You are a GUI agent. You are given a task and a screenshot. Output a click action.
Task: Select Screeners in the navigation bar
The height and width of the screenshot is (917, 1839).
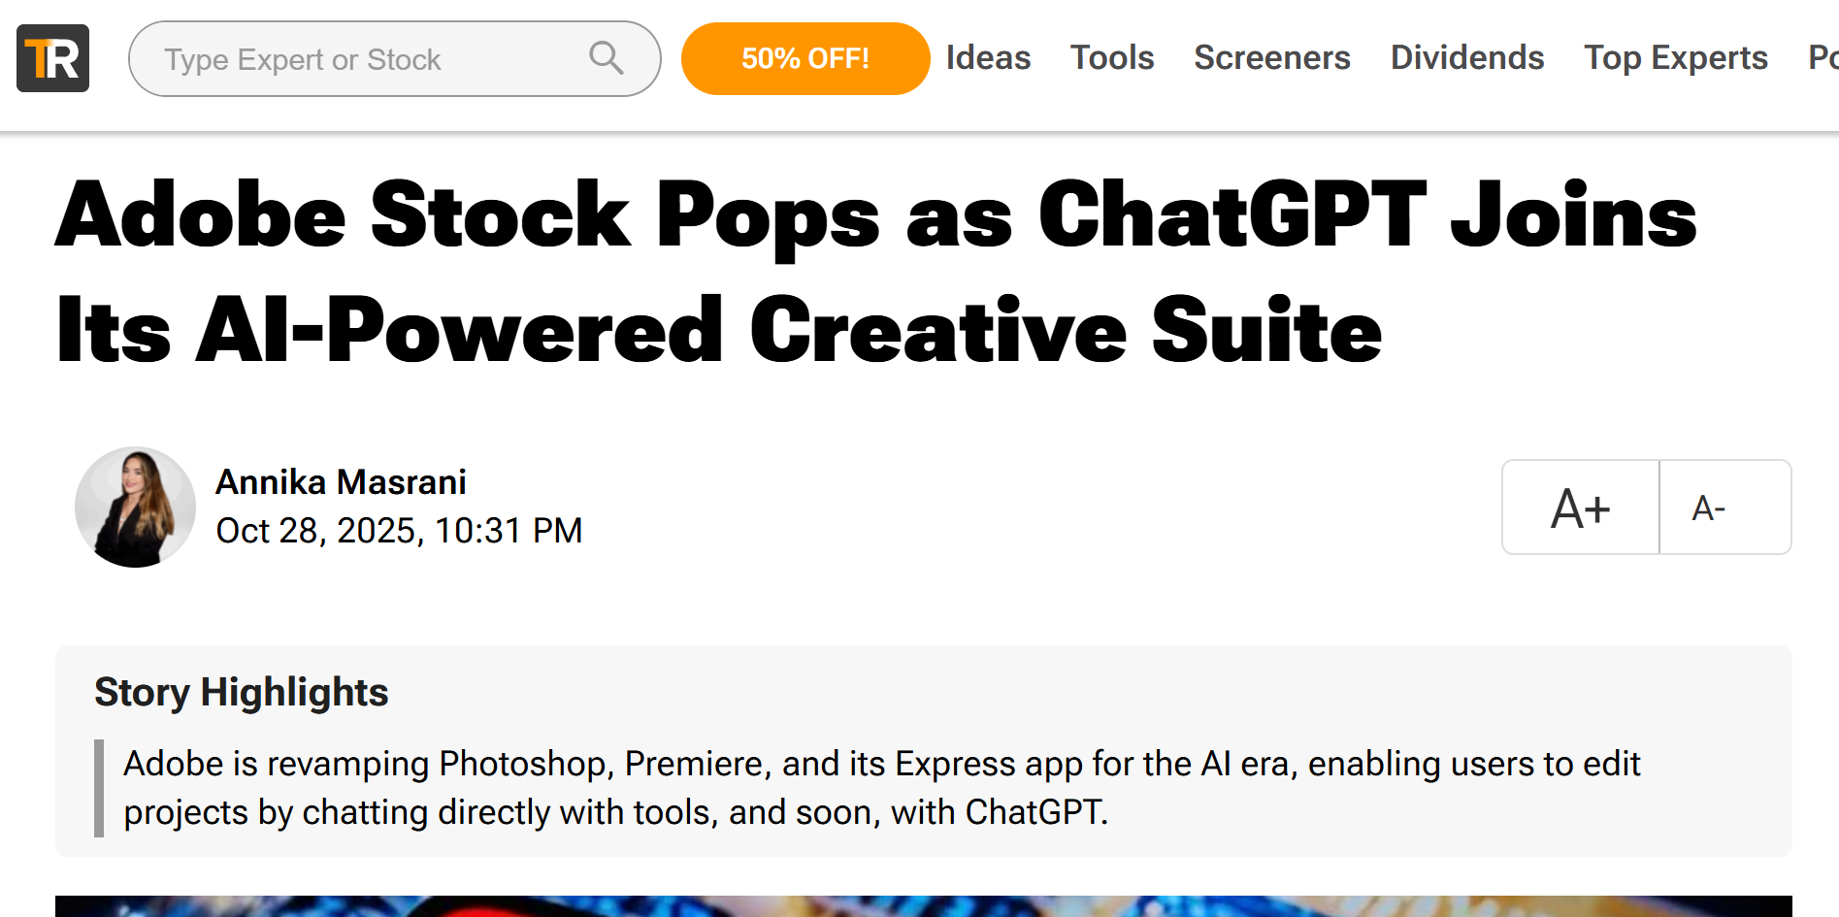coord(1271,58)
